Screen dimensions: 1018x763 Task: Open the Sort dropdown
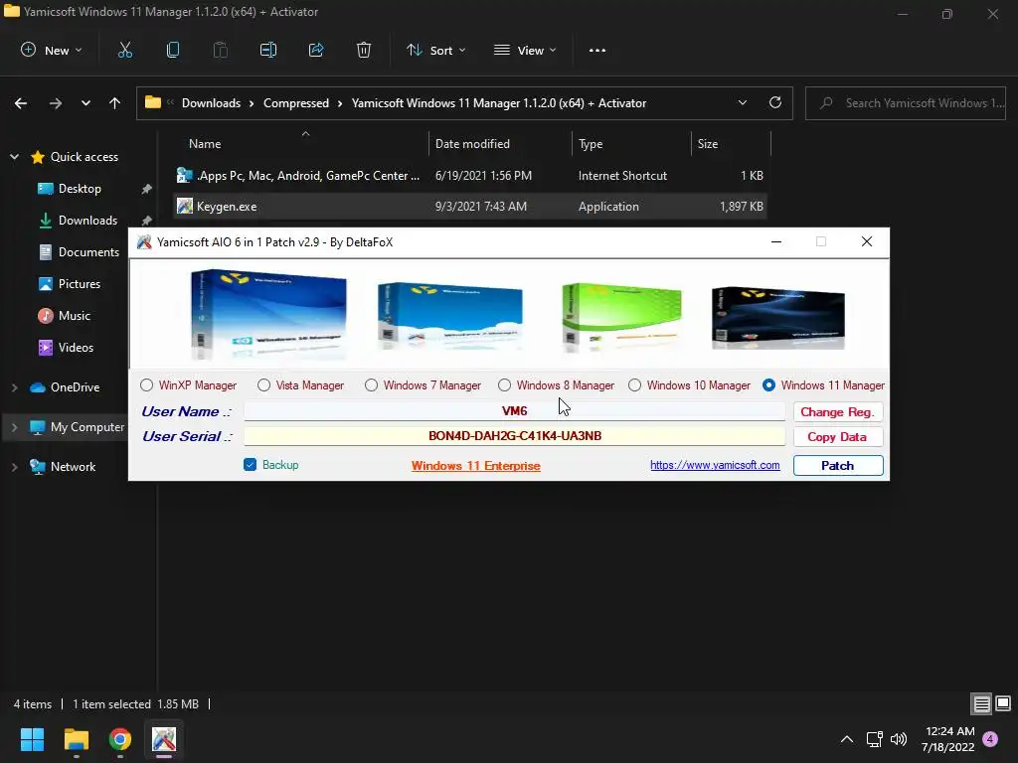436,50
